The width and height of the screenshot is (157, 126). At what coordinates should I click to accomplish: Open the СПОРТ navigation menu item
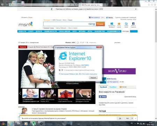point(31,31)
